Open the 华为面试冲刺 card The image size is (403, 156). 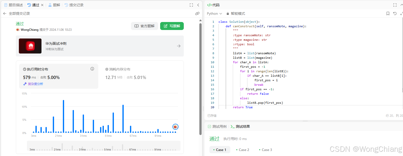[x=100, y=46]
